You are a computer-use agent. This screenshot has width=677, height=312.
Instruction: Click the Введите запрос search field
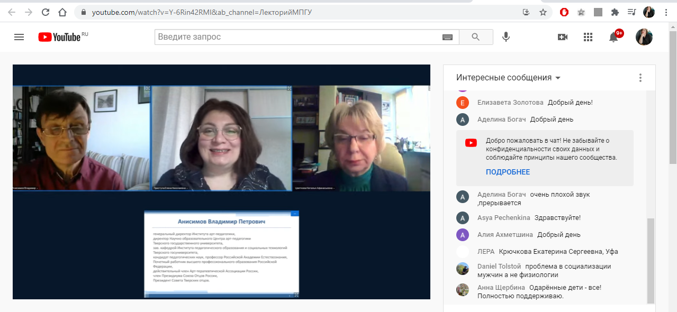click(296, 37)
